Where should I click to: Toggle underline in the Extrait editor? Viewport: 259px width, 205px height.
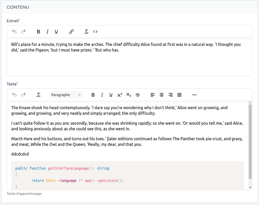click(x=56, y=31)
